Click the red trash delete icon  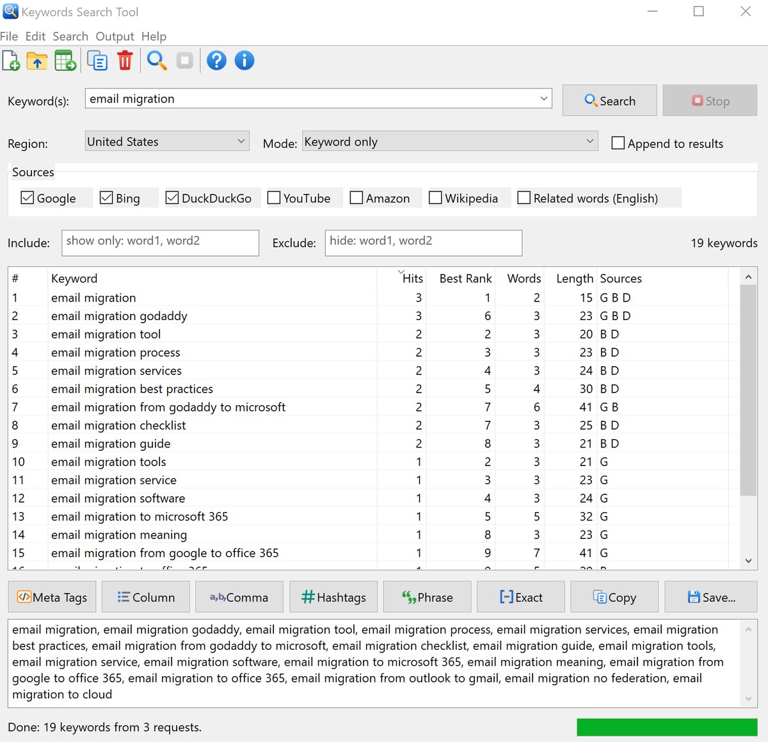coord(125,61)
